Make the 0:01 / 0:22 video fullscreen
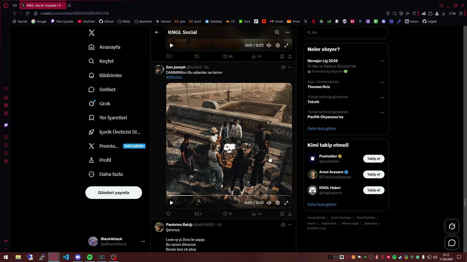Screen dimensions: 467x262 286,45
